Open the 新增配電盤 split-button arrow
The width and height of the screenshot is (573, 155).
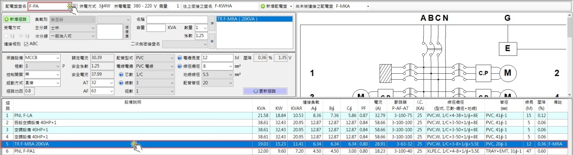pos(291,6)
